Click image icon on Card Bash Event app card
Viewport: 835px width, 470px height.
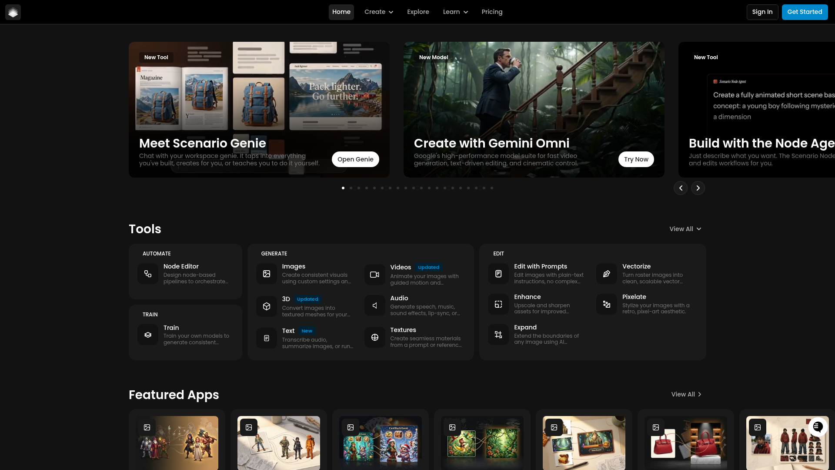351,427
